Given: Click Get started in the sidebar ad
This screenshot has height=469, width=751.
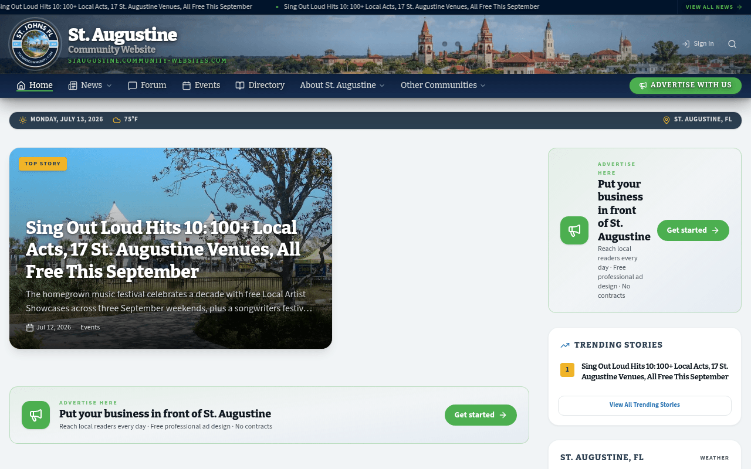Looking at the screenshot, I should point(693,230).
